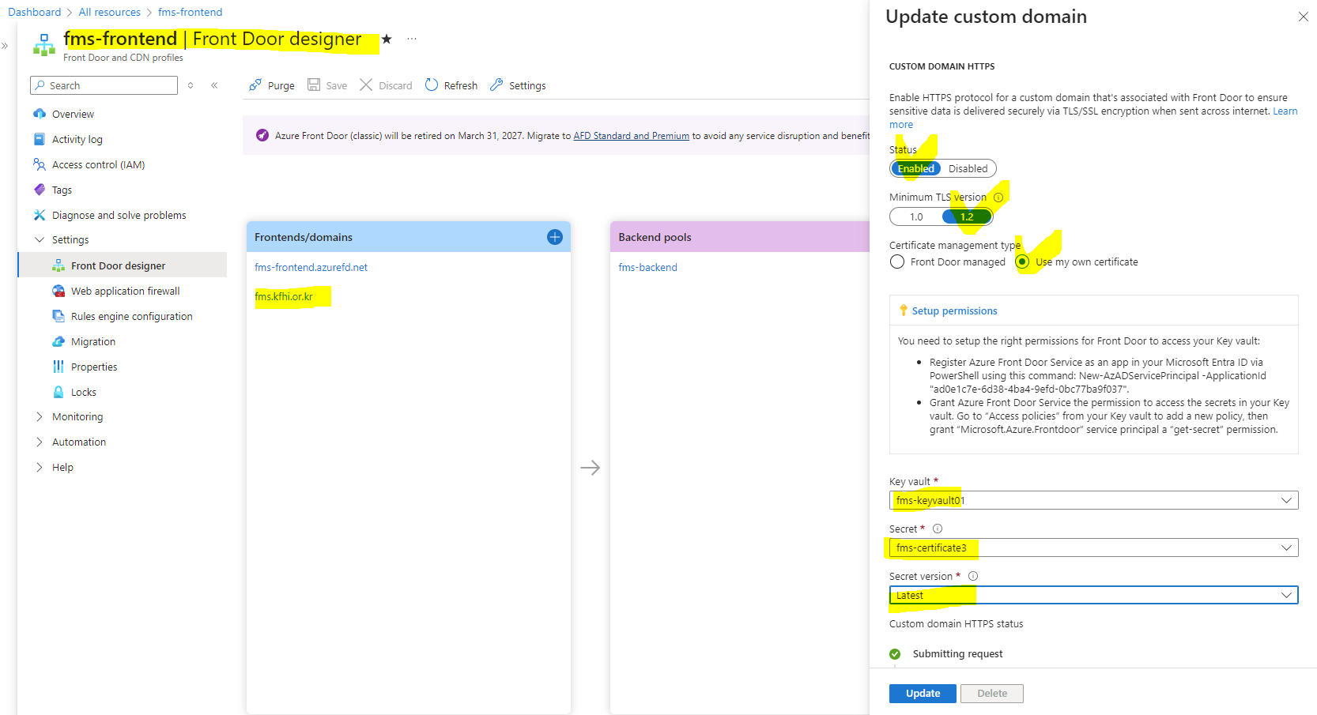
Task: Click the fms-frontend breadcrumb
Action: click(x=190, y=12)
